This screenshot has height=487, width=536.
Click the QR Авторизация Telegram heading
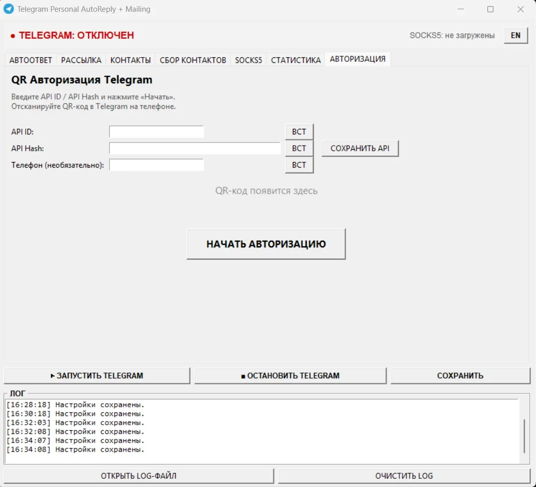tap(82, 80)
